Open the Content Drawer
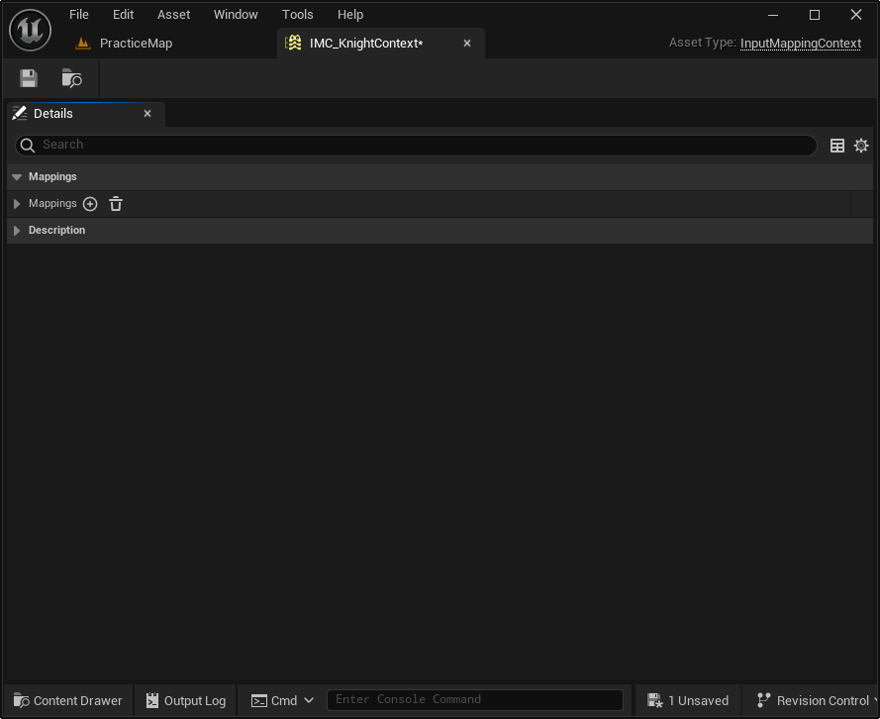Viewport: 880px width, 719px height. (x=68, y=700)
